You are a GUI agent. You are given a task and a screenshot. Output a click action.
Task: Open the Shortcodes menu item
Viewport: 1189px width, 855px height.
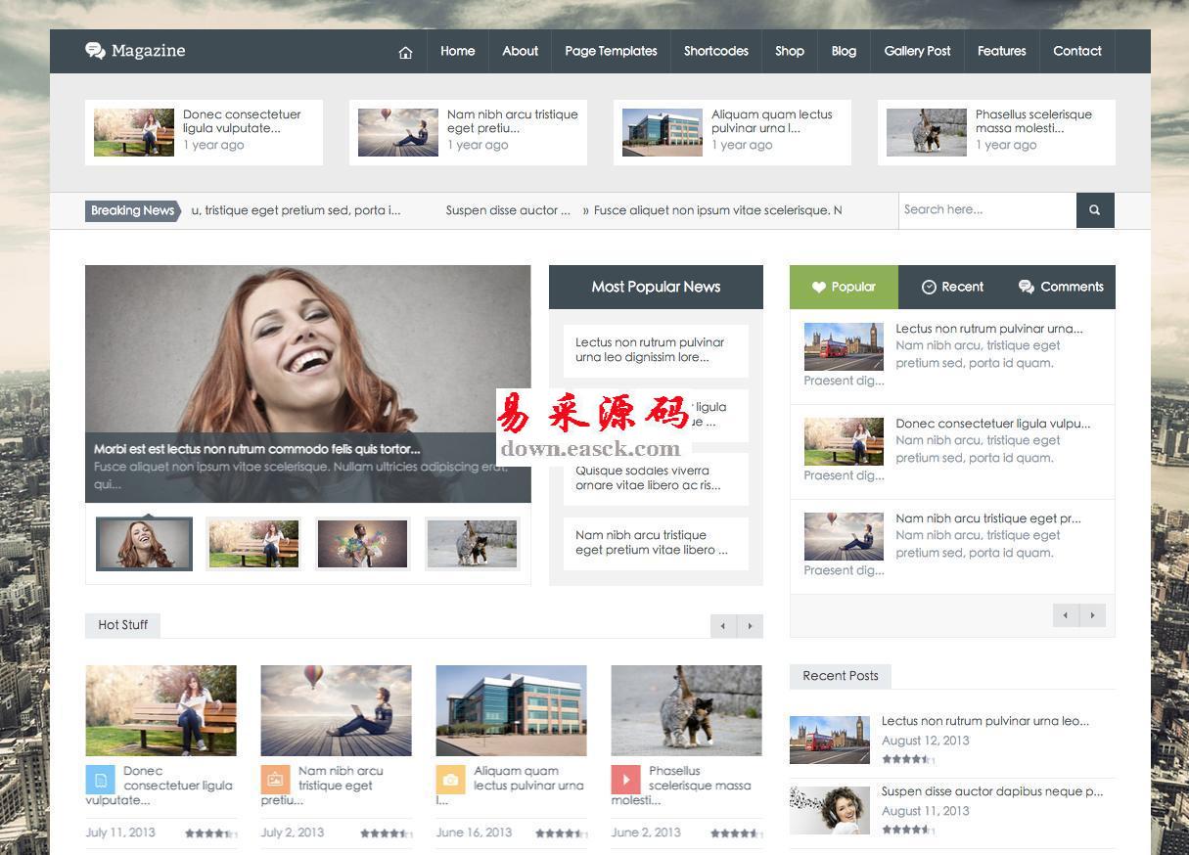pos(715,51)
